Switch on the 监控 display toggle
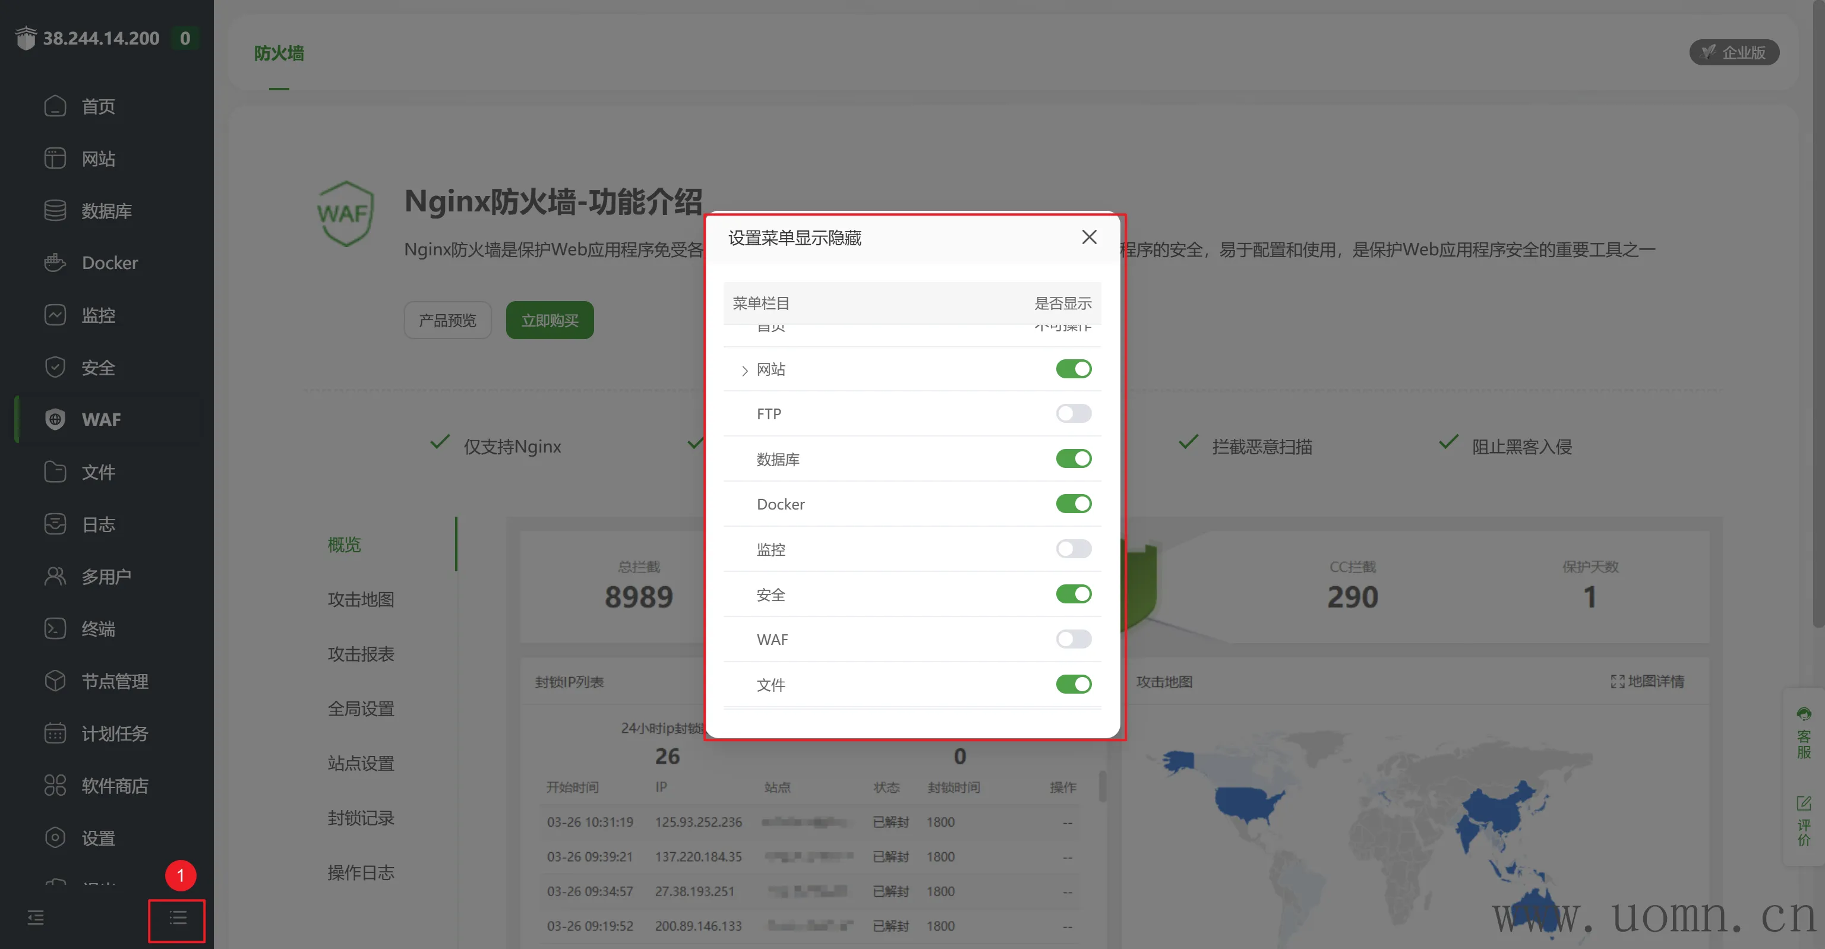 click(x=1073, y=549)
